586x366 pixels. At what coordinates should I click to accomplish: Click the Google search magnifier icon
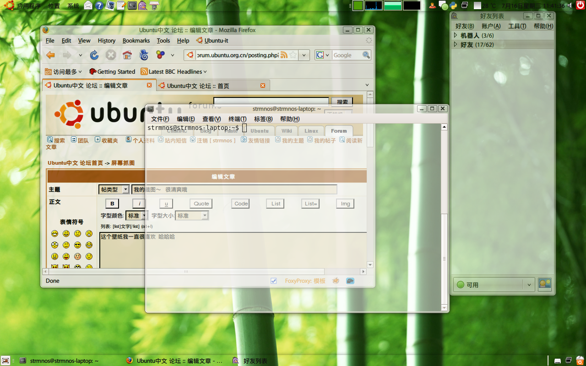click(x=366, y=55)
